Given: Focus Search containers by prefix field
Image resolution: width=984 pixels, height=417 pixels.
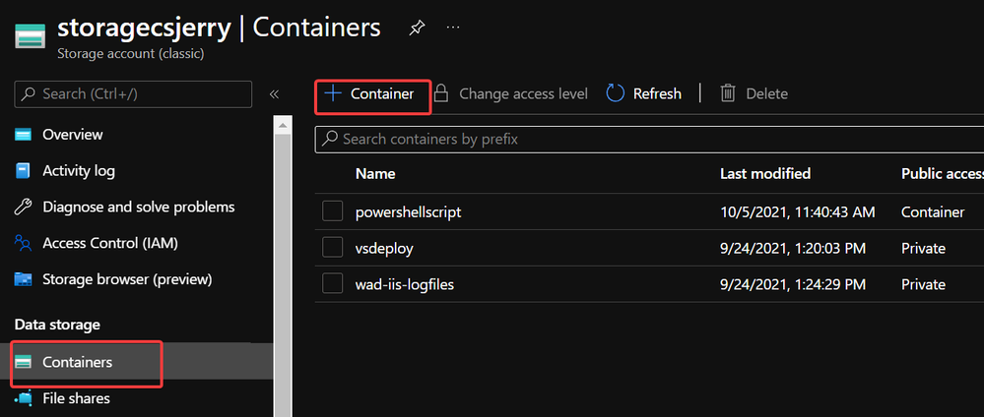Looking at the screenshot, I should tap(649, 140).
